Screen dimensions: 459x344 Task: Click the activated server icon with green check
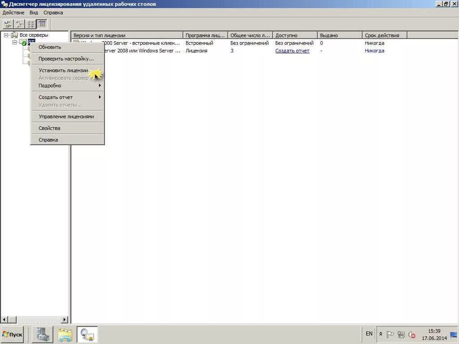tap(23, 43)
